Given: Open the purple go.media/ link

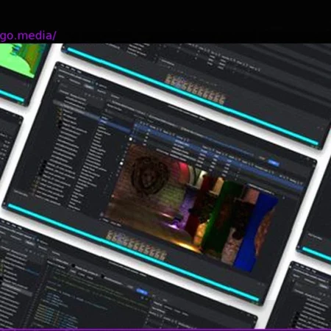Looking at the screenshot, I should click(28, 36).
